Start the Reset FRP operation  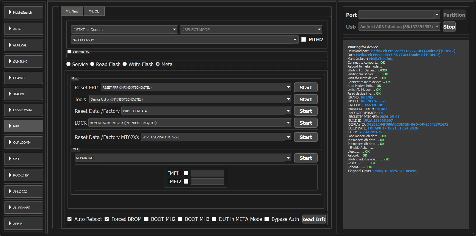point(306,87)
